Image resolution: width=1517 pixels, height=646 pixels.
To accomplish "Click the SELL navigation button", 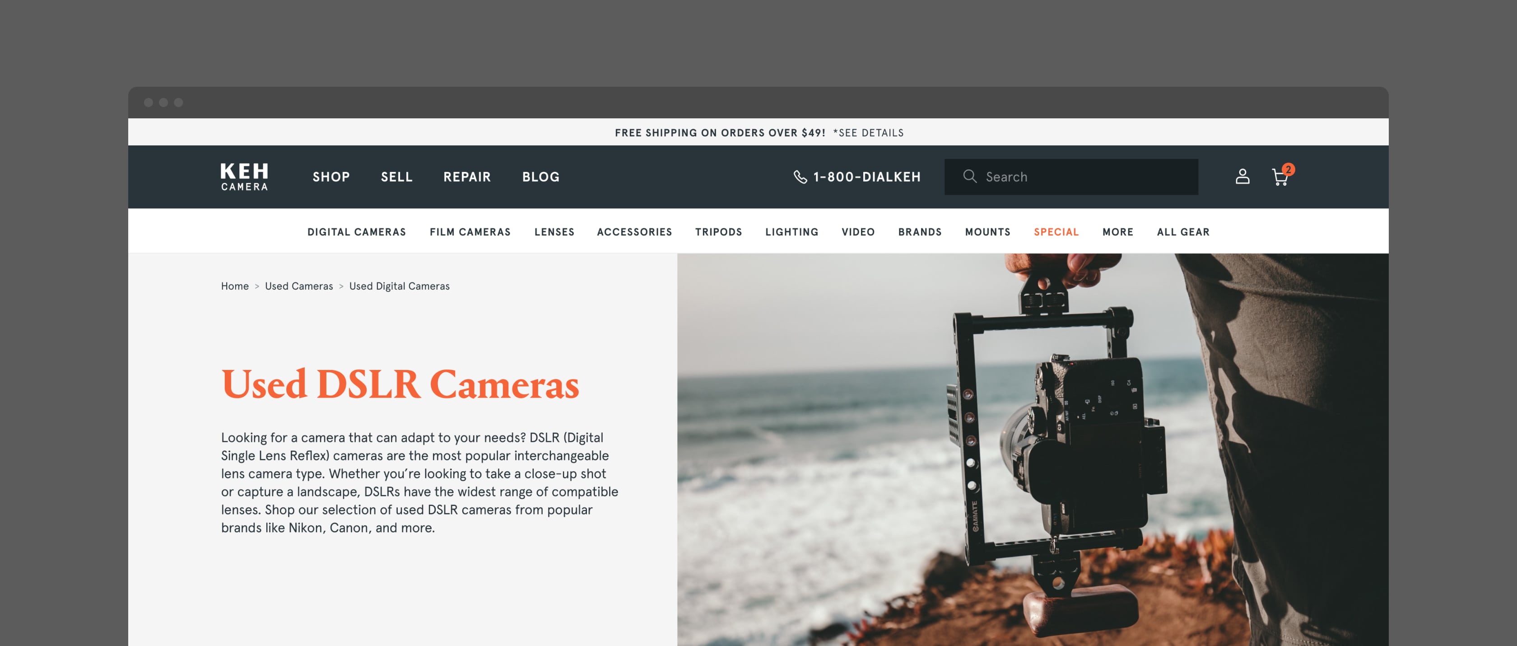I will pyautogui.click(x=397, y=176).
